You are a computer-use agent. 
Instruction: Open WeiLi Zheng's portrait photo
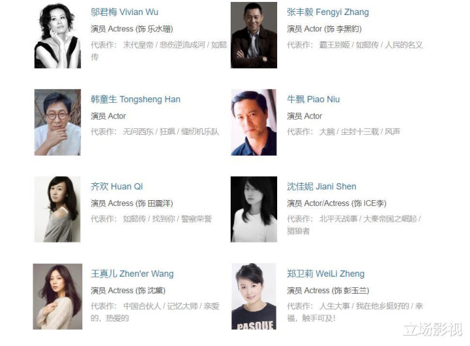pos(254,296)
